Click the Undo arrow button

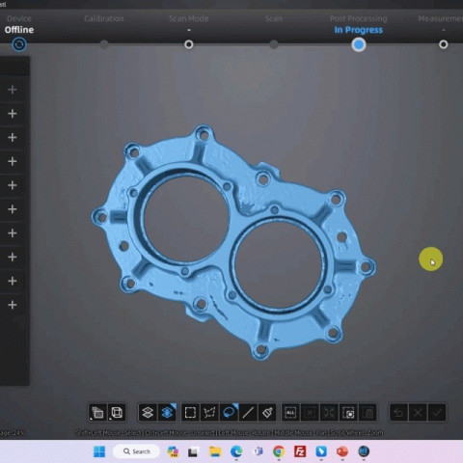pos(398,412)
